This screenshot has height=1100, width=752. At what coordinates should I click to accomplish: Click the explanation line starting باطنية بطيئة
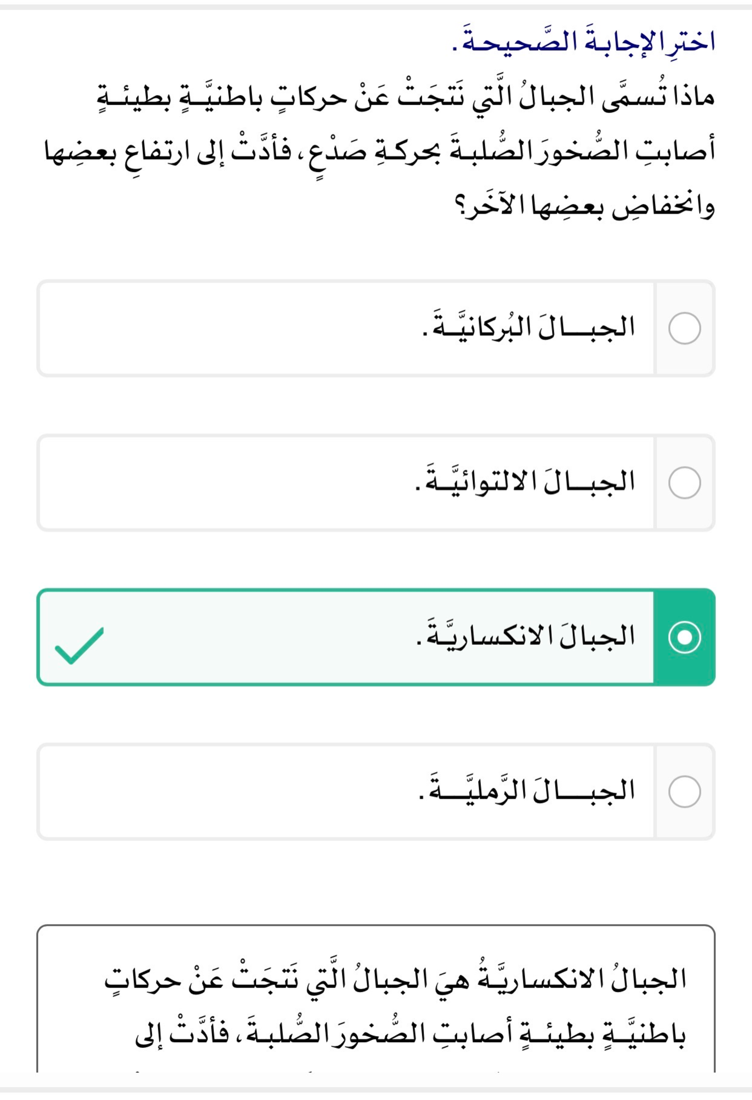coord(409,1034)
